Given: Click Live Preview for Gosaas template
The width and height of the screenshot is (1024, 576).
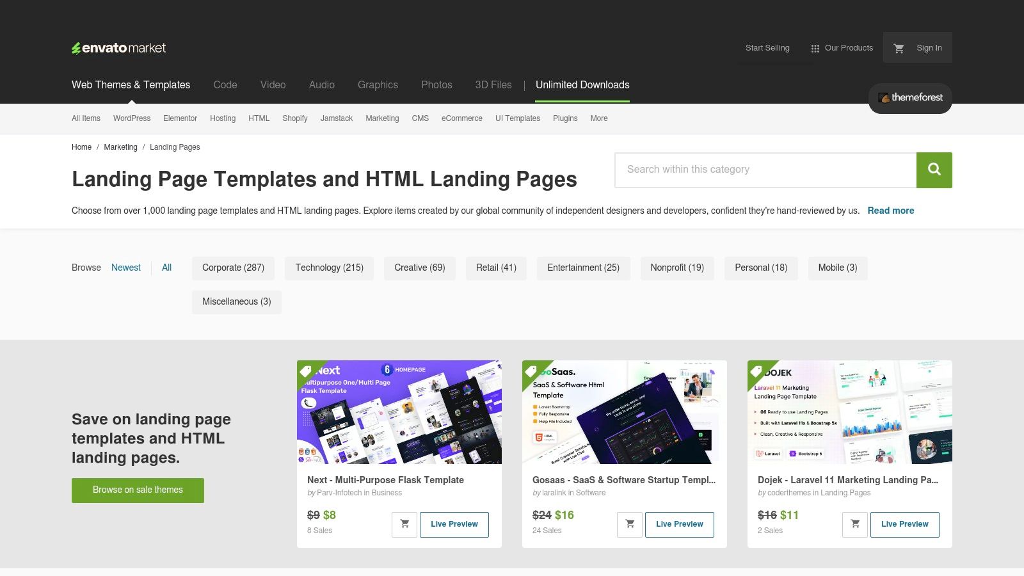Looking at the screenshot, I should 679,524.
